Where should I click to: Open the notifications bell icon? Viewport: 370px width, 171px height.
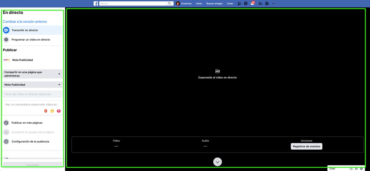(x=252, y=3)
